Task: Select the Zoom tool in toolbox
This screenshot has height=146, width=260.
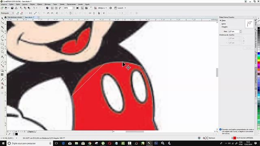Action: [2, 31]
